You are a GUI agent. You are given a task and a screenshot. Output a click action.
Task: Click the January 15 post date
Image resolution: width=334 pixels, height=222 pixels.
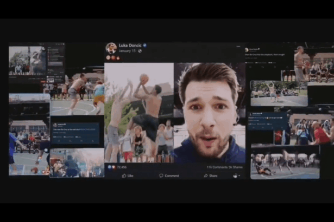(128, 51)
